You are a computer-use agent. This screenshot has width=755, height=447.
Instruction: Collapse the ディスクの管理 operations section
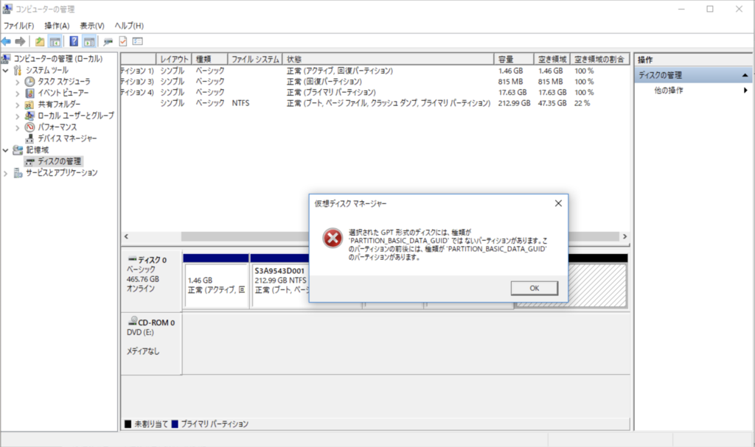[743, 74]
